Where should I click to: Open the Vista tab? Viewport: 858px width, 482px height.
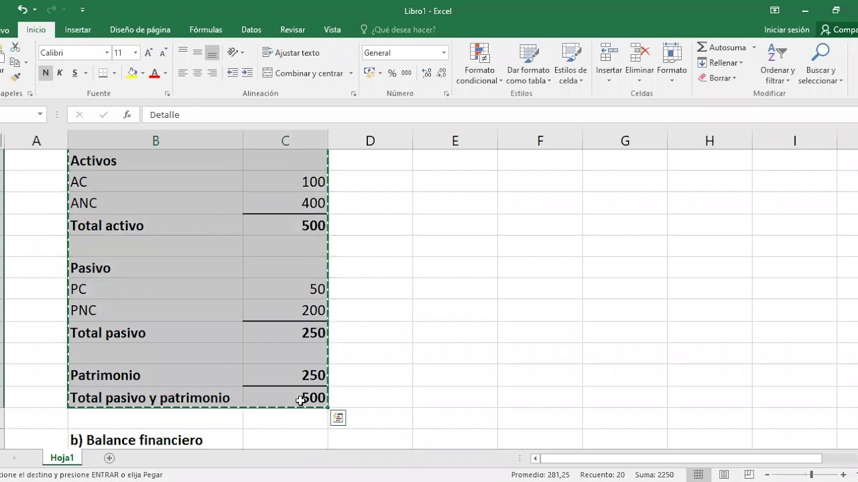[x=332, y=29]
